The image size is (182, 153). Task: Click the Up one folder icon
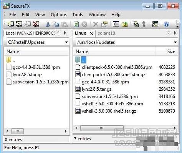(x=124, y=24)
